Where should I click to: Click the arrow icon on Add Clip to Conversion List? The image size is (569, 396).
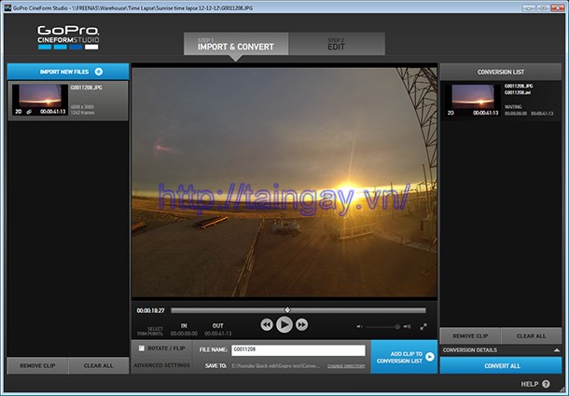point(429,357)
